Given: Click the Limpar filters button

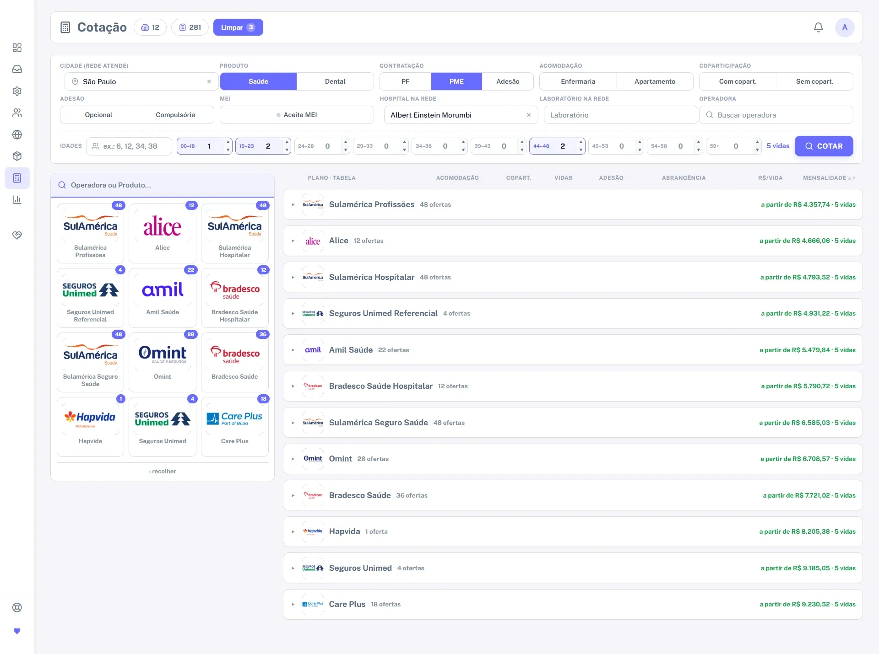Looking at the screenshot, I should (x=238, y=27).
